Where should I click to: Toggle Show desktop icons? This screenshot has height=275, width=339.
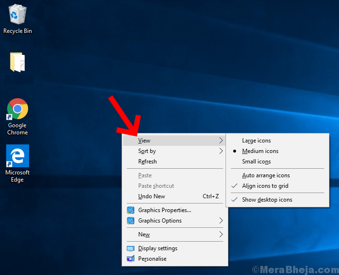point(277,200)
